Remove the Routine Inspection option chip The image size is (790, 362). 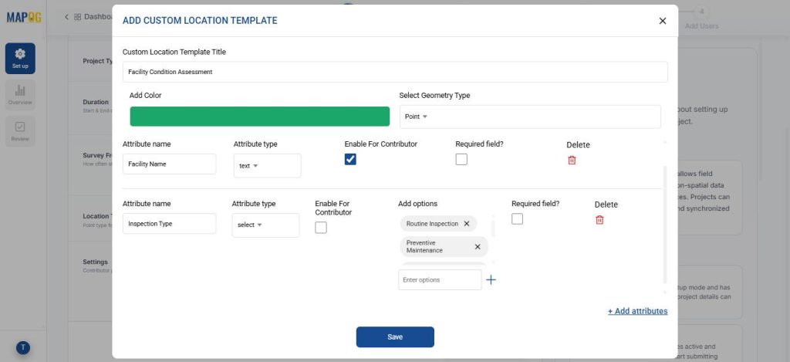[x=467, y=223]
